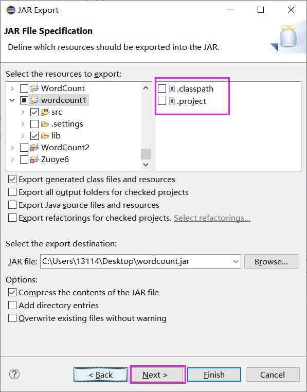Open the help question mark icon
The height and width of the screenshot is (392, 307).
[x=14, y=374]
